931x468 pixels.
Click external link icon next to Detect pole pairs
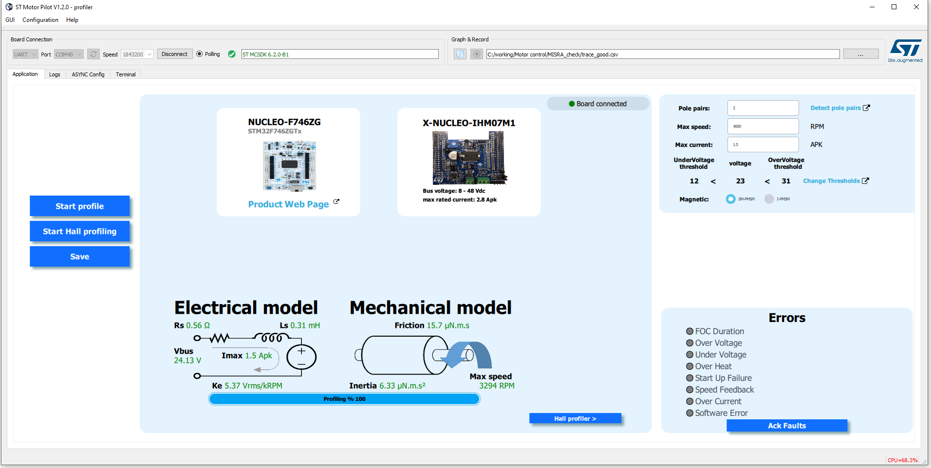866,108
